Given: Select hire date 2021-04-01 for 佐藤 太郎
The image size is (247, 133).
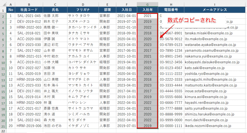Looking at the screenshot, I should 127,16.
